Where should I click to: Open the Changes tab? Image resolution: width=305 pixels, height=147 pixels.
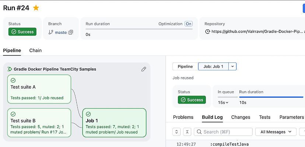click(241, 117)
